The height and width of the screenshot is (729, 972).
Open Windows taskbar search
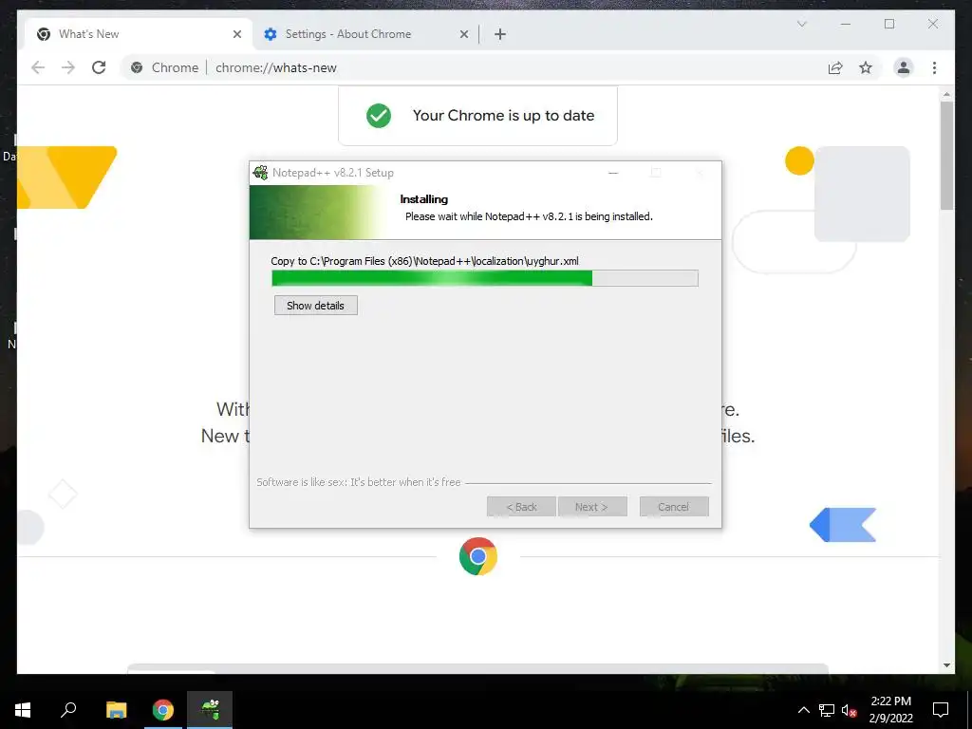(68, 709)
